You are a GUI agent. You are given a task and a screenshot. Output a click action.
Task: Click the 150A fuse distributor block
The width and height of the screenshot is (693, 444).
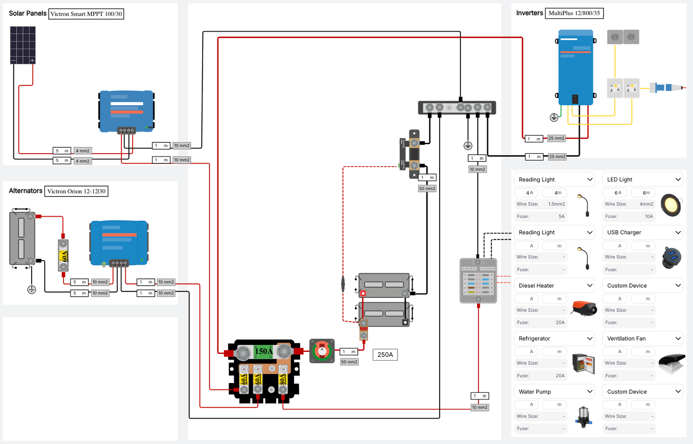click(264, 371)
